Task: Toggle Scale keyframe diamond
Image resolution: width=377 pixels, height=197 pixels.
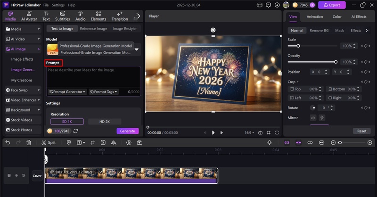Action: tap(366, 46)
